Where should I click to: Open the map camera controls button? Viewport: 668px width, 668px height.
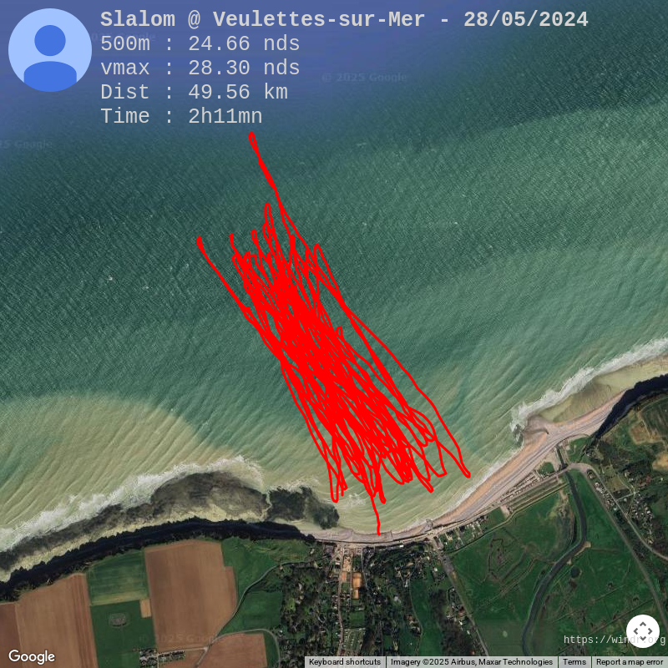[x=642, y=631]
